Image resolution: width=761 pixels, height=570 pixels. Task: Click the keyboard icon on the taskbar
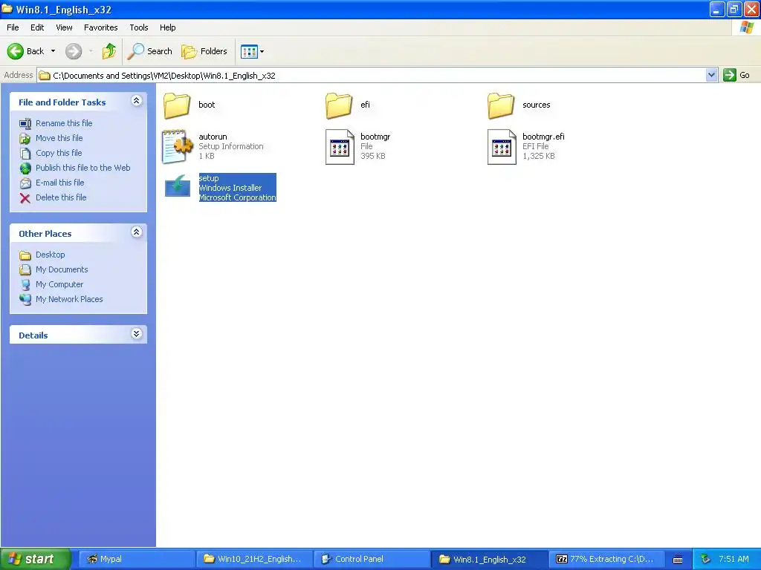(678, 560)
